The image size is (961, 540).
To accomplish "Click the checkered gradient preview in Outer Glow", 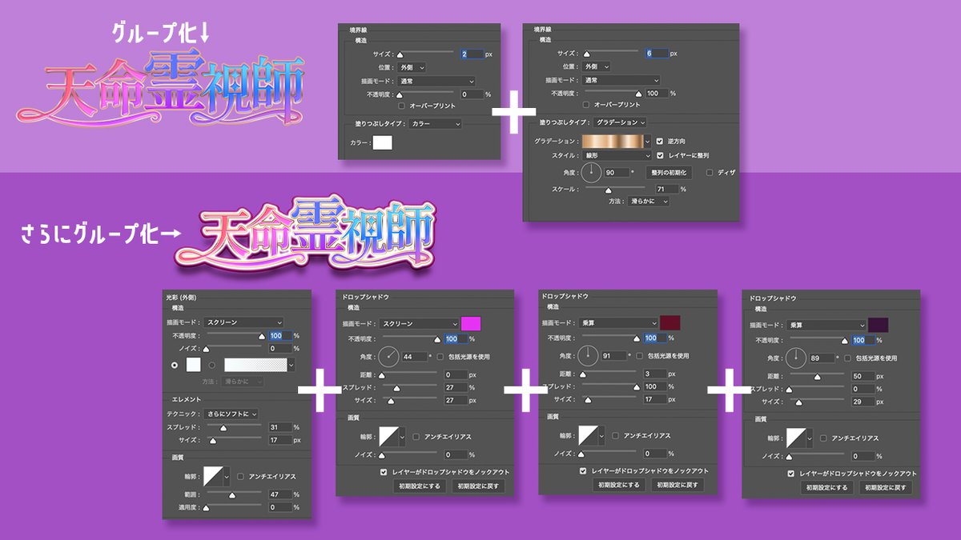I will (257, 364).
